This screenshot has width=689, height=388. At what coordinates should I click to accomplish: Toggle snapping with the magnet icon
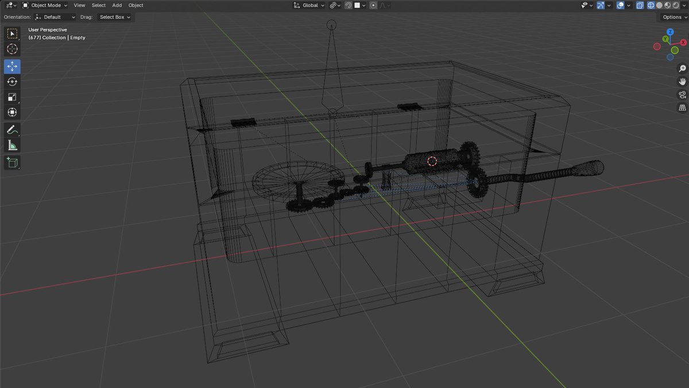coord(349,5)
